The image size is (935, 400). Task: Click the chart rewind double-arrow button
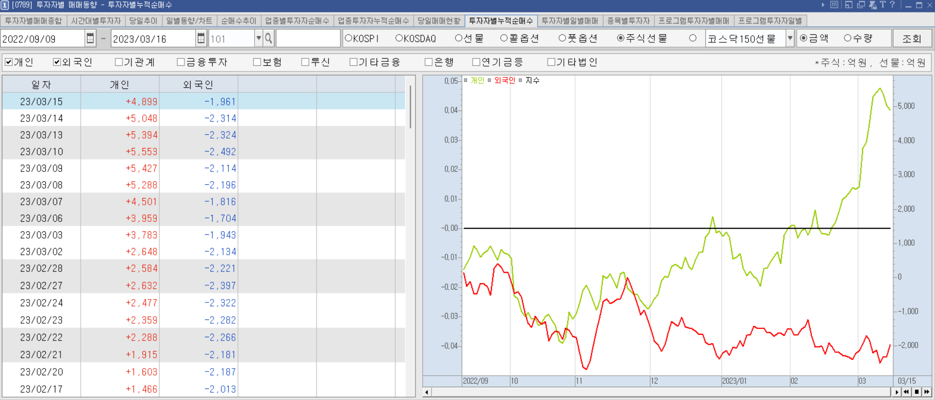906,392
